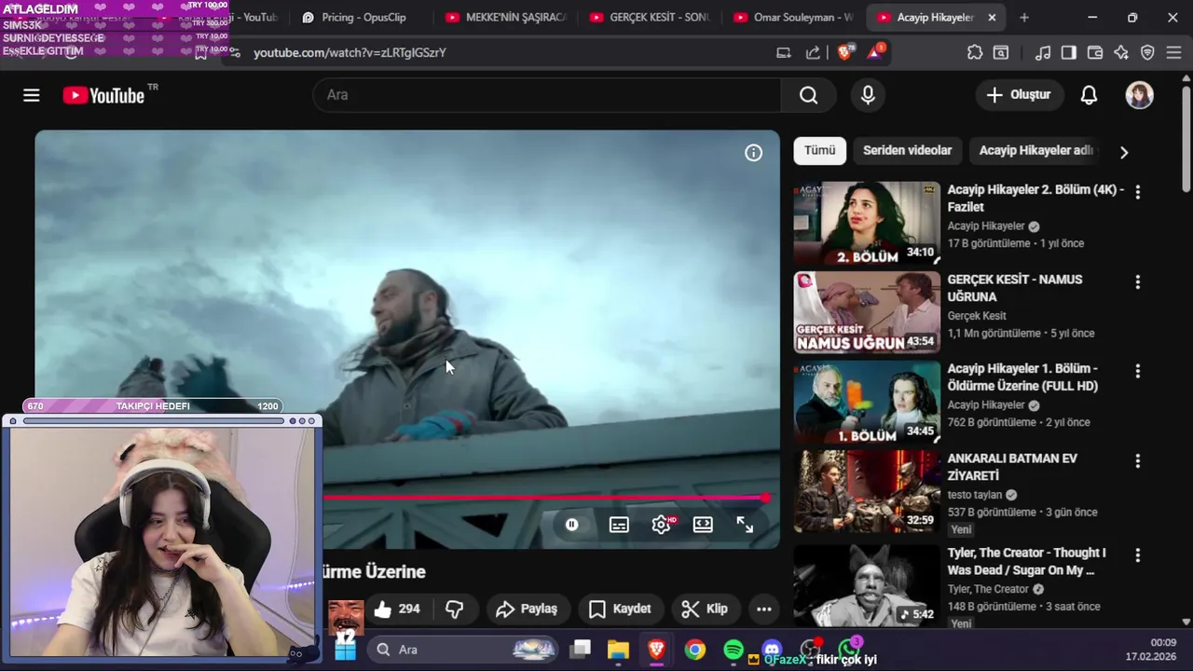Open the account avatar menu
1193x671 pixels.
pyautogui.click(x=1139, y=95)
